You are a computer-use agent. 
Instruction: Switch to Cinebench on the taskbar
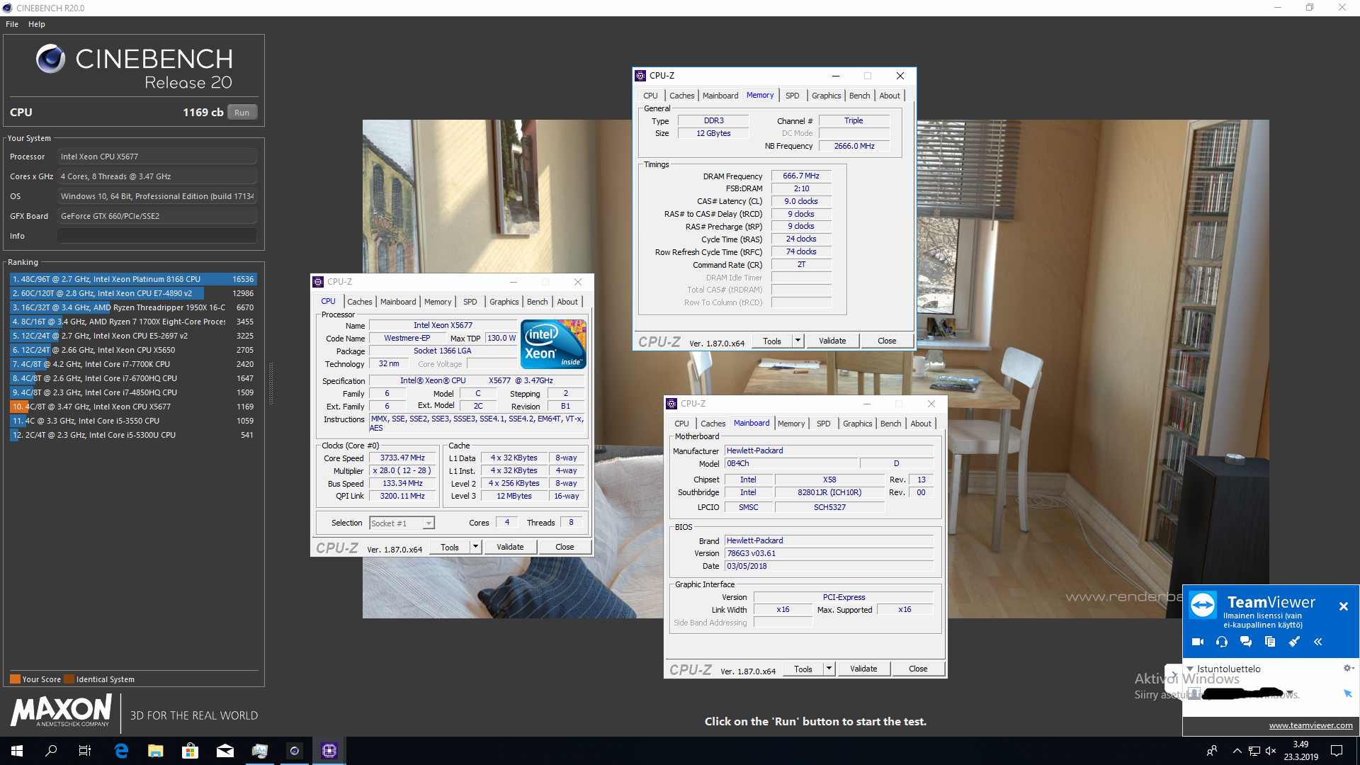(295, 751)
